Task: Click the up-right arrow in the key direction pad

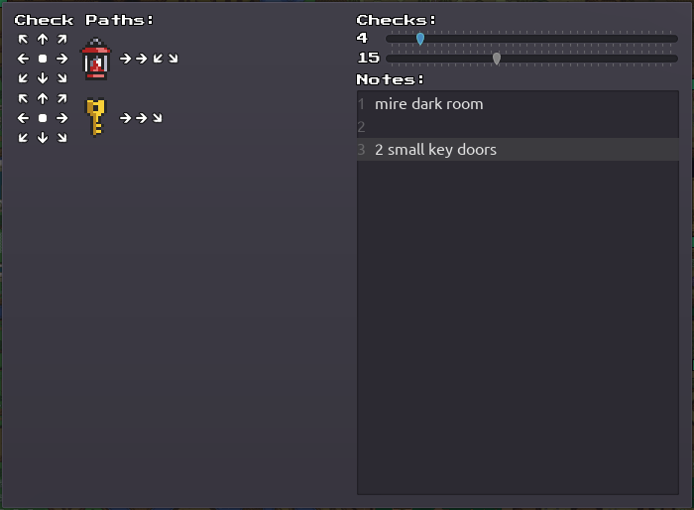Action: [62, 99]
